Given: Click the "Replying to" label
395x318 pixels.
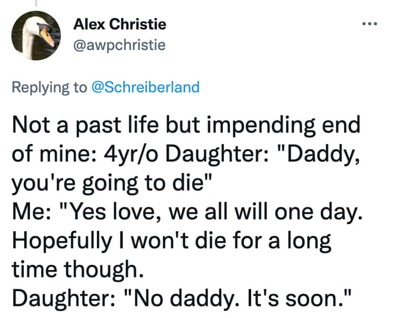Looking at the screenshot, I should tap(50, 87).
